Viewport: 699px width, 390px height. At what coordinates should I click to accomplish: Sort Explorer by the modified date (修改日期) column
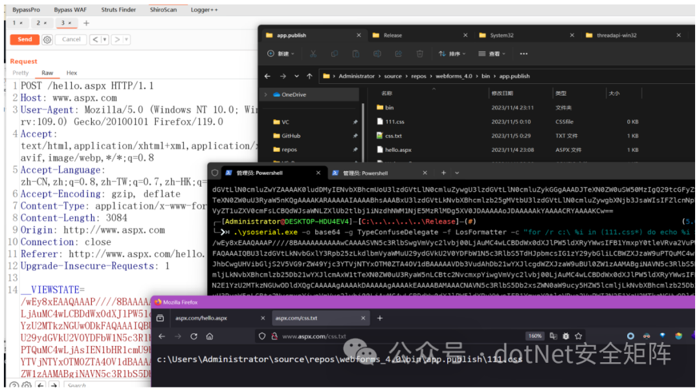[x=502, y=94]
